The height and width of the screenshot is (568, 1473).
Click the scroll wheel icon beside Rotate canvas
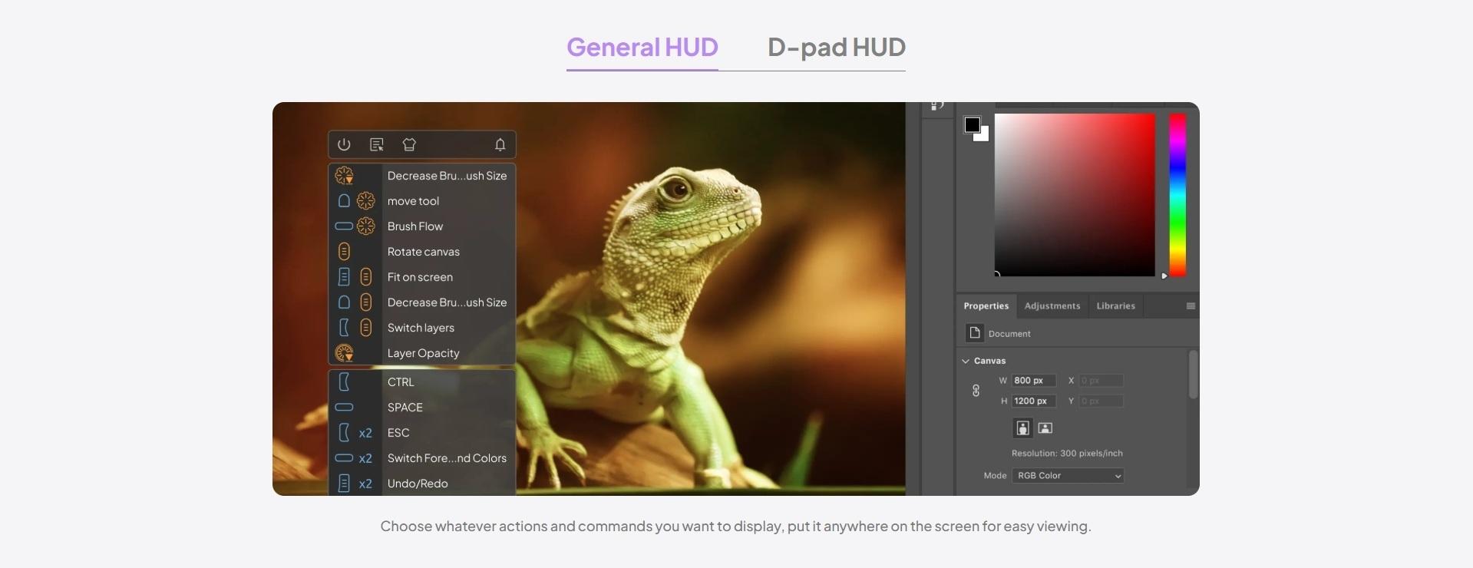point(344,252)
